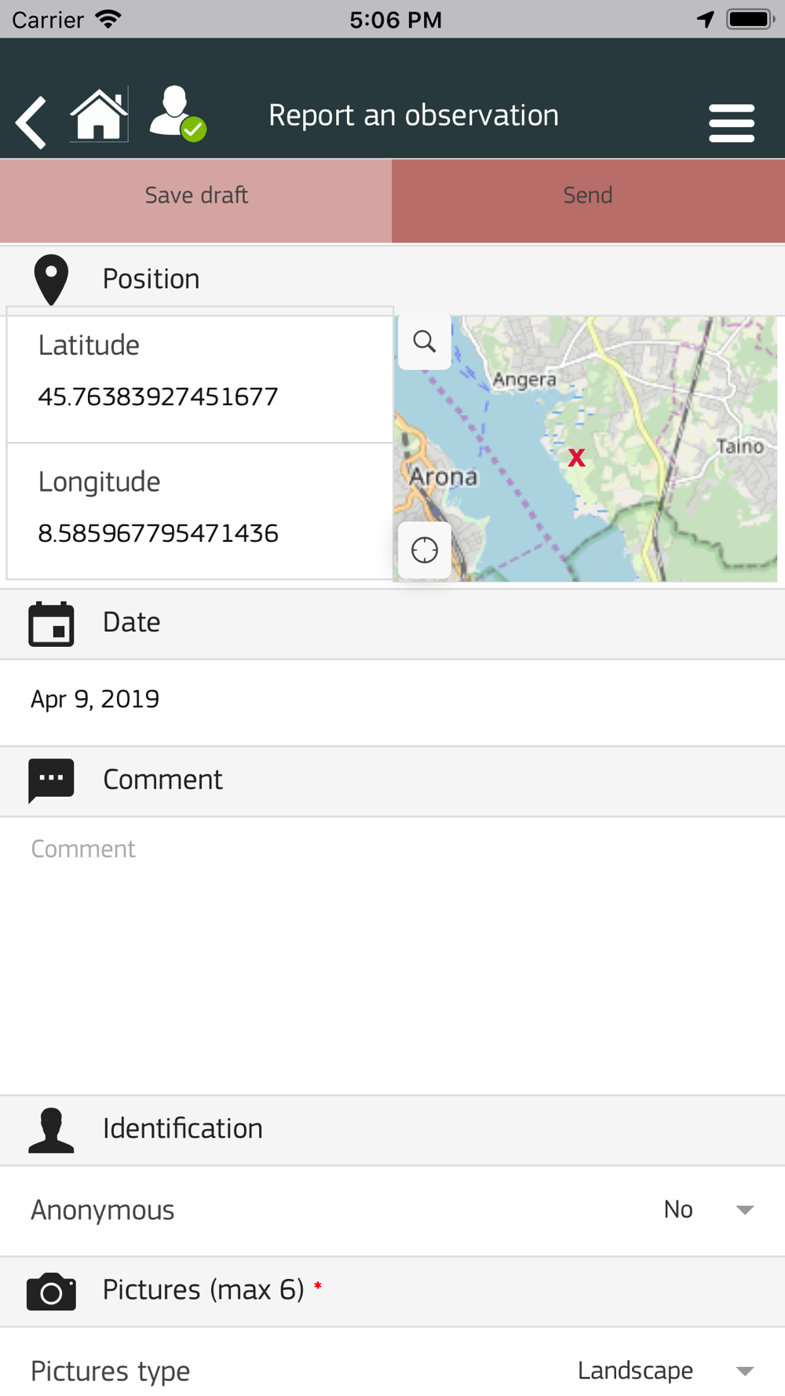
Task: Tap the Comment speech bubble icon
Action: coord(51,780)
